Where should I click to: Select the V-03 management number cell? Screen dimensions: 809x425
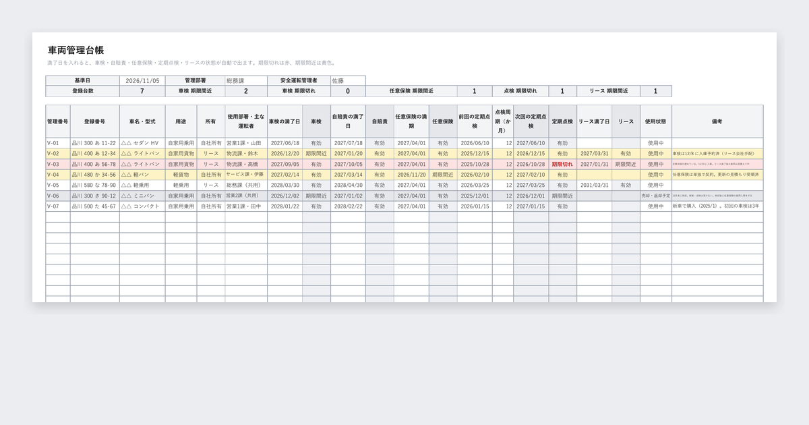58,164
